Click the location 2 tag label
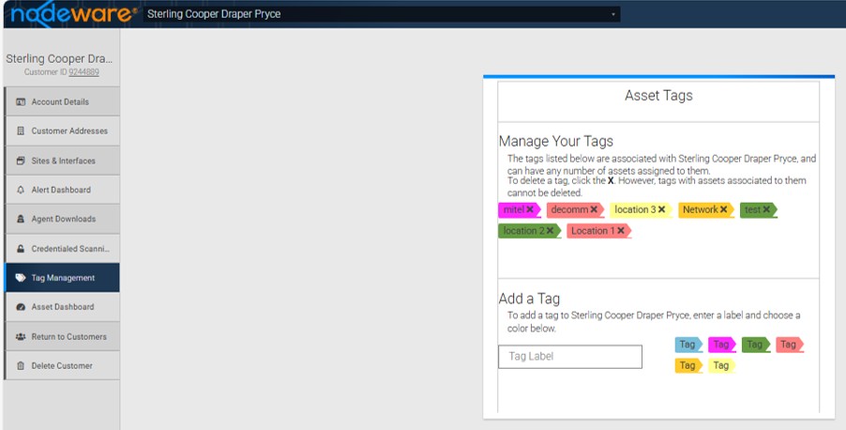The width and height of the screenshot is (846, 430). click(524, 231)
